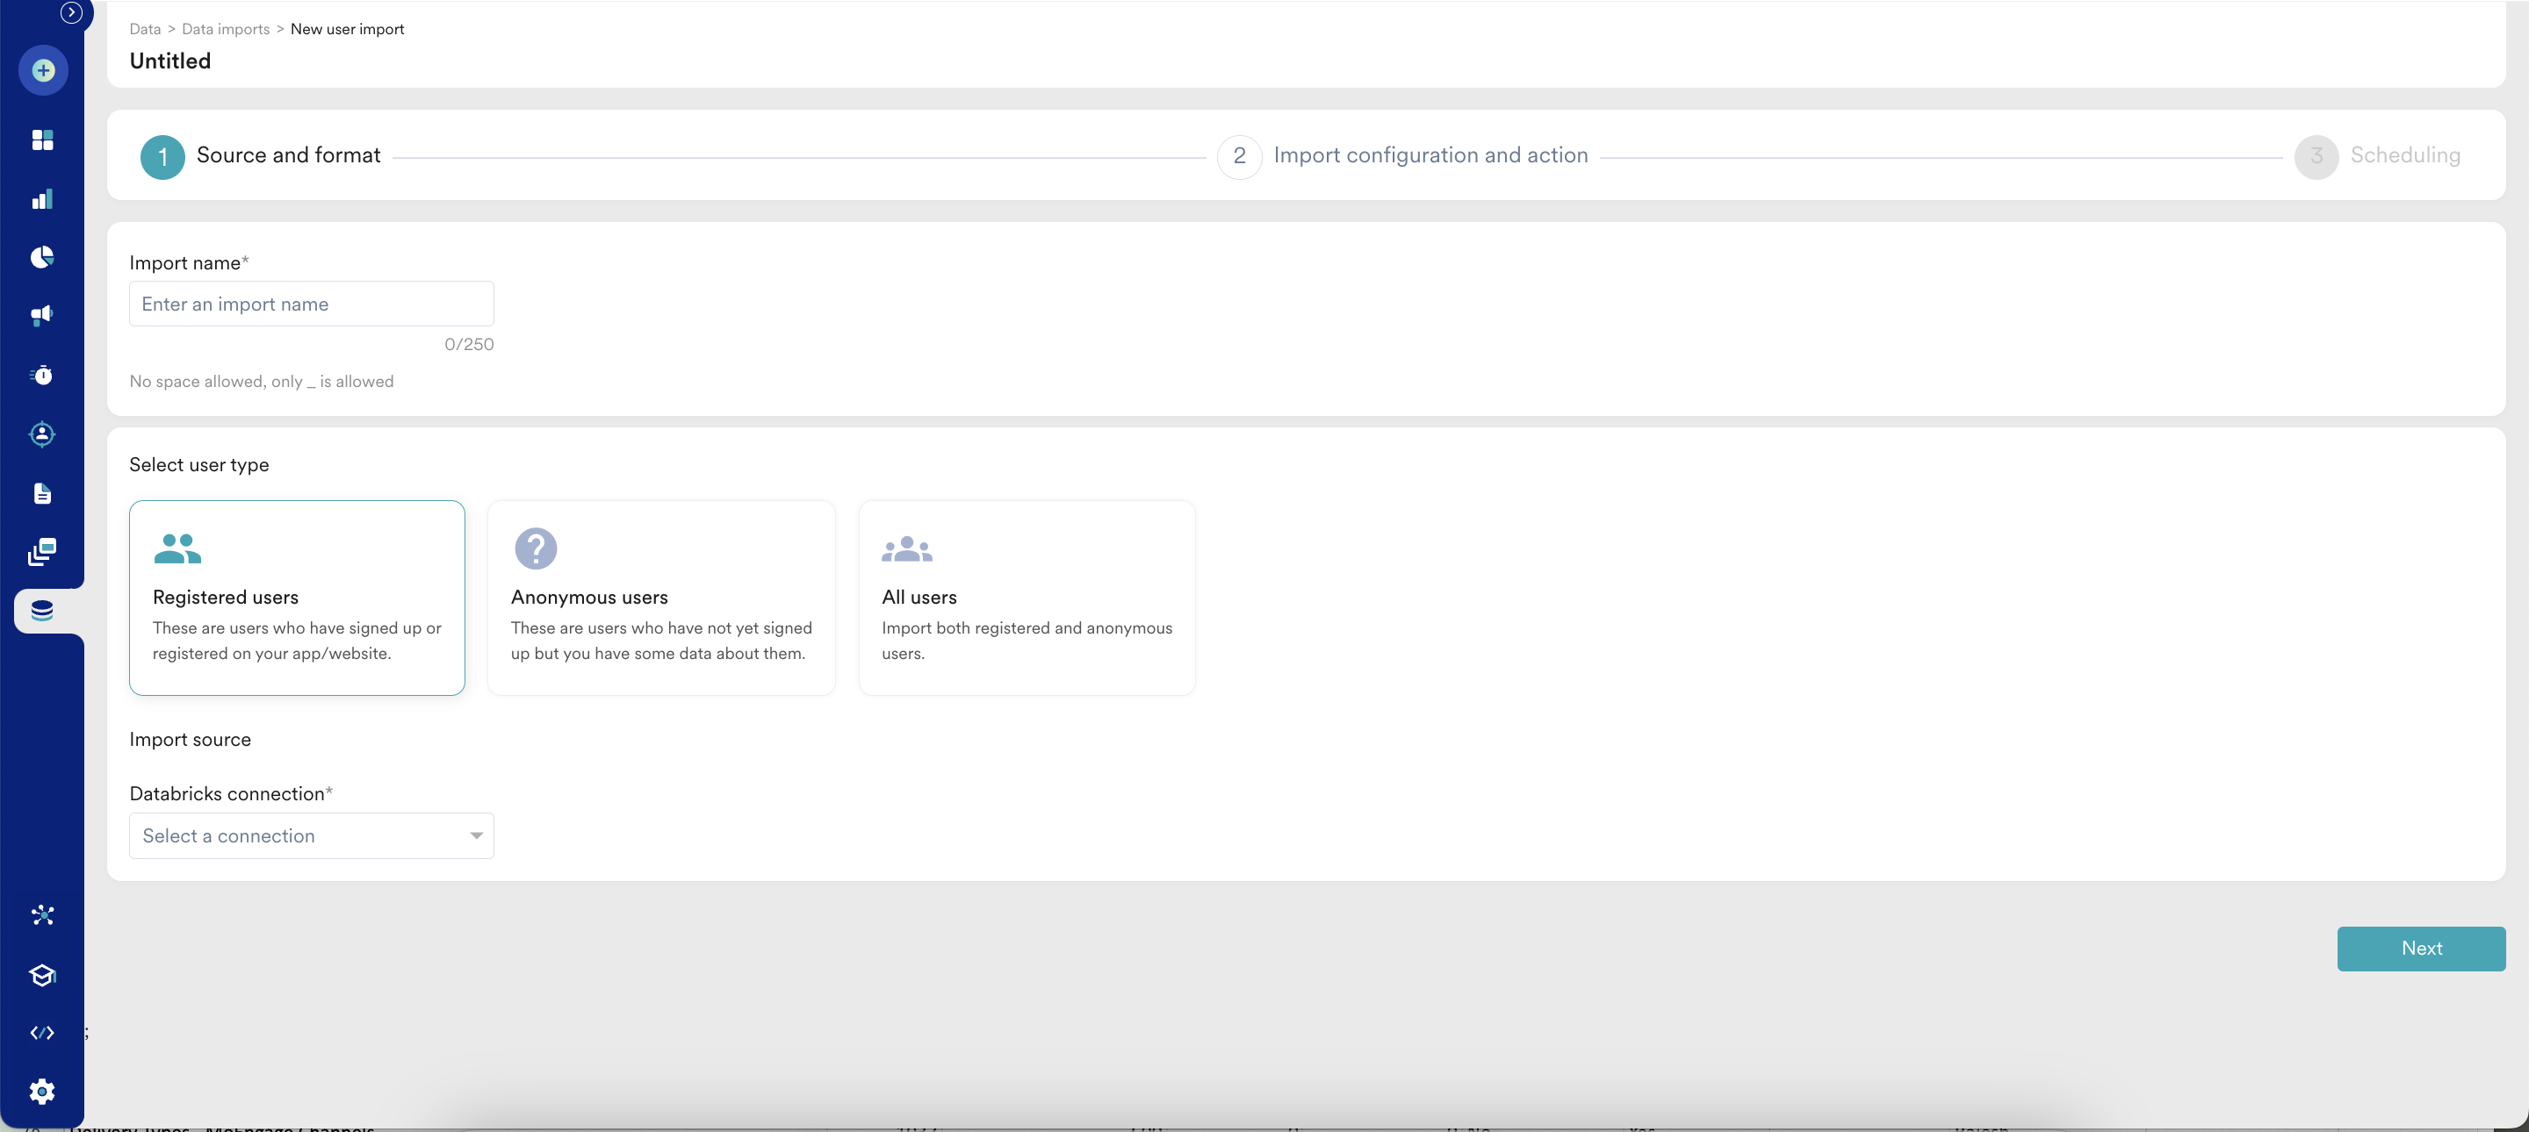Open the document content icon

(x=42, y=493)
